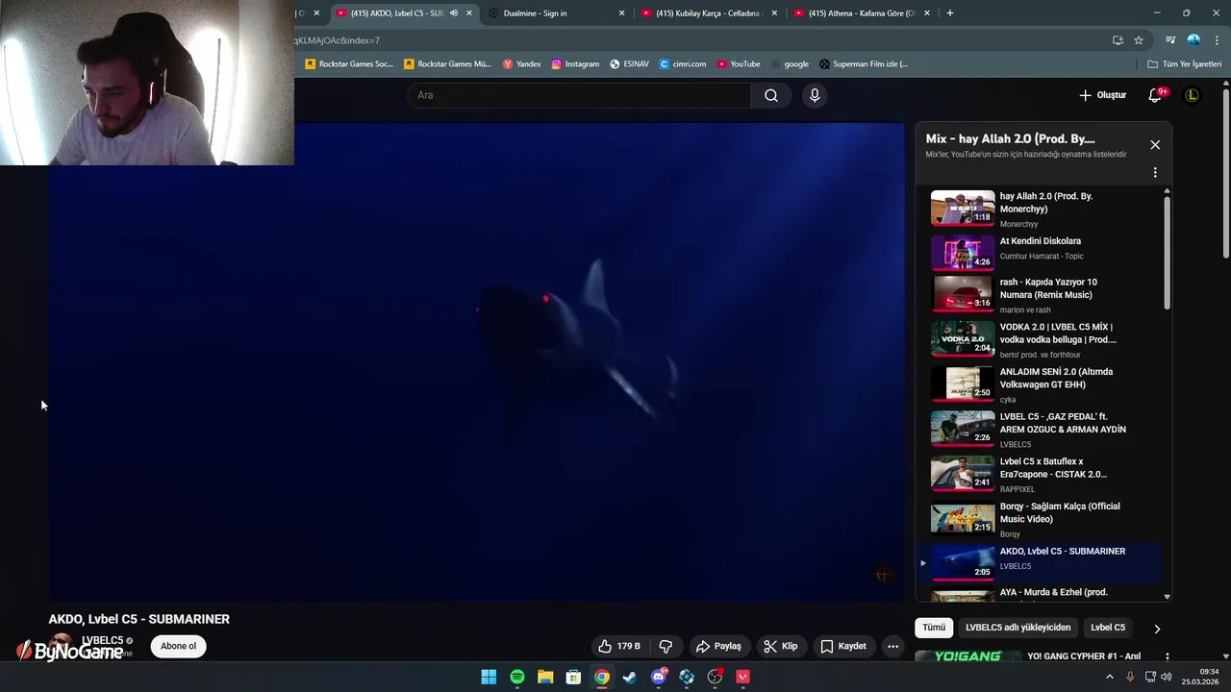Open Chrome's three-dot menu
Viewport: 1231px width, 692px height.
coord(1217,40)
